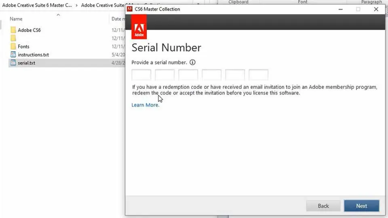Select the unnamed folder icon below Adobe CS6
388x218 pixels.
tap(13, 38)
